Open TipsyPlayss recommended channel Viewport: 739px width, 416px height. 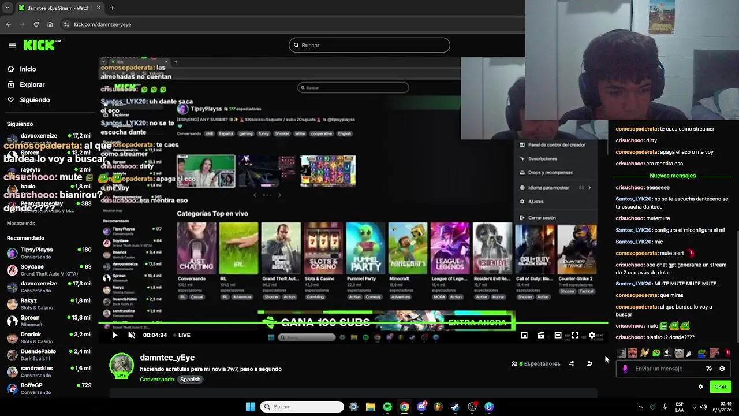pos(49,253)
